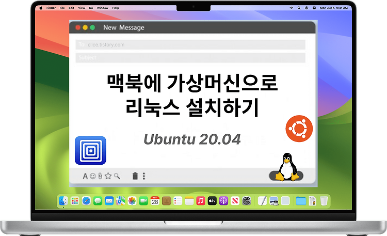Viewport: 387px width, 236px height.
Task: Open the View menu
Action: click(x=82, y=8)
